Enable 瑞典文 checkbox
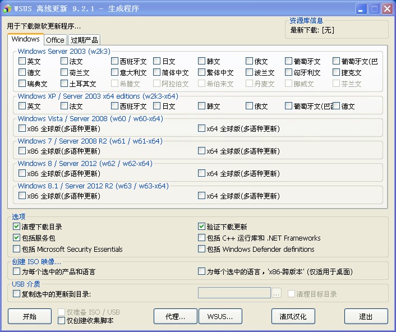396x332 pixels. (22, 84)
